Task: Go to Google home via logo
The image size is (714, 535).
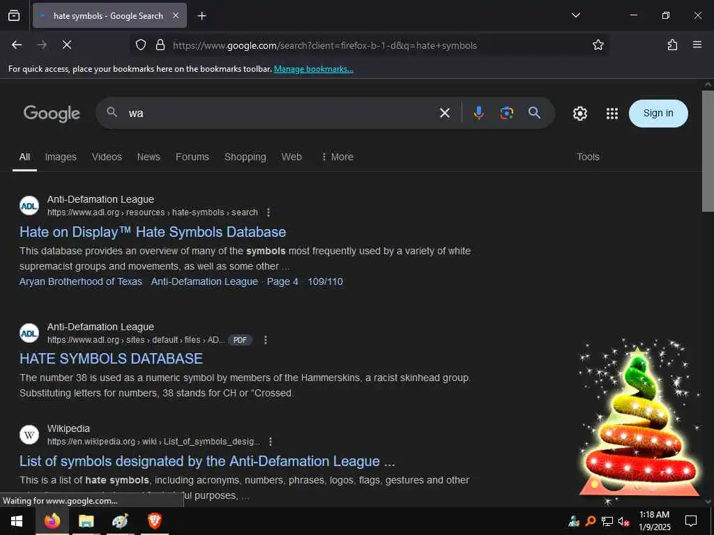Action: point(52,114)
